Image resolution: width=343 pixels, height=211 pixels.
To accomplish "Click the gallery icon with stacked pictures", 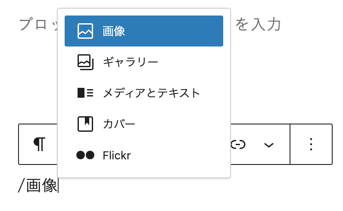I will [x=85, y=62].
